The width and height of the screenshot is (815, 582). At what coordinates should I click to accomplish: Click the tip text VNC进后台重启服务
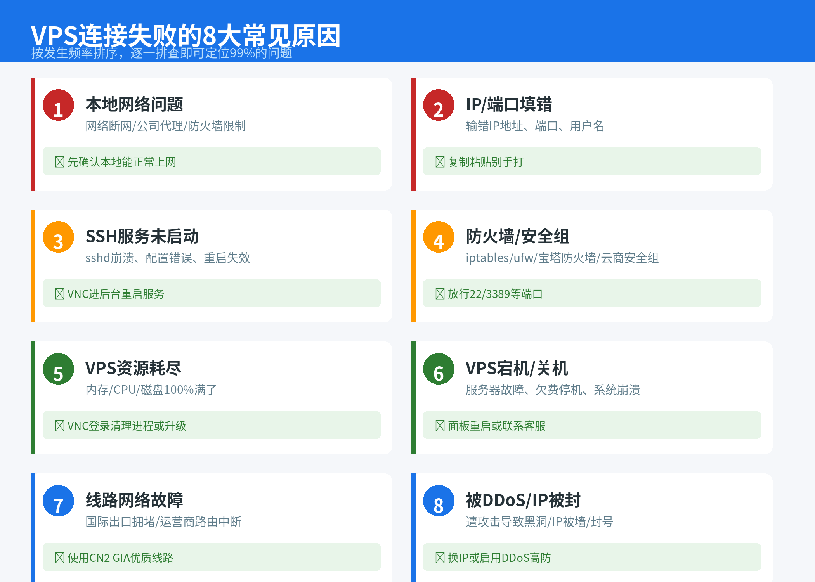116,294
